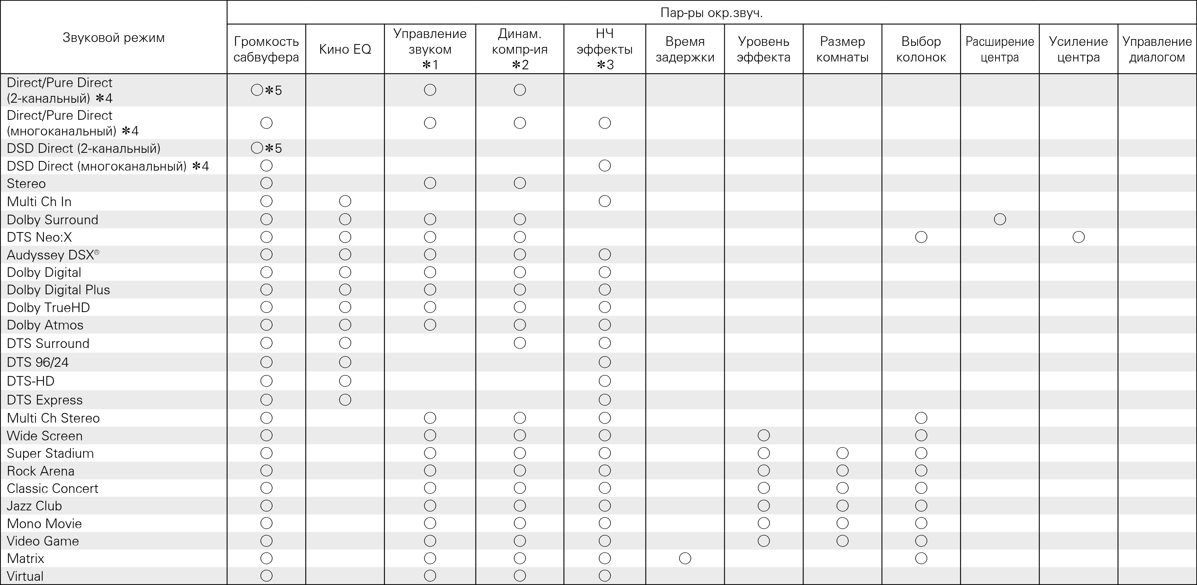Select Dolby Surround's Расширение центра circle
This screenshot has width=1197, height=585.
(x=999, y=219)
